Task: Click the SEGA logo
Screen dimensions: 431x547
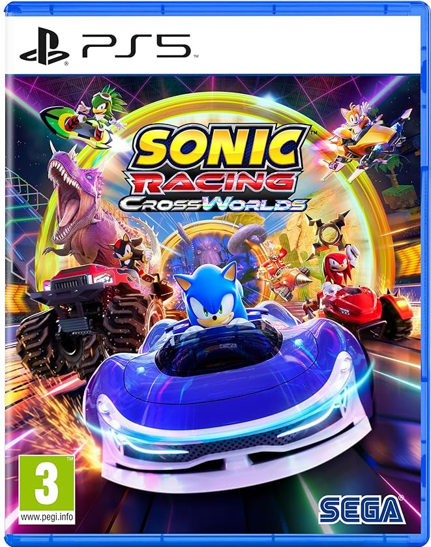Action: pyautogui.click(x=361, y=510)
